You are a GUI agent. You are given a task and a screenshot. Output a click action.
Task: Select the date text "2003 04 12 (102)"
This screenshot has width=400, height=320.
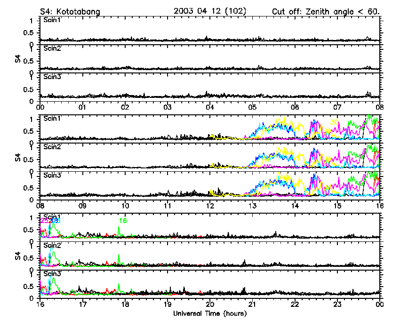tap(210, 11)
